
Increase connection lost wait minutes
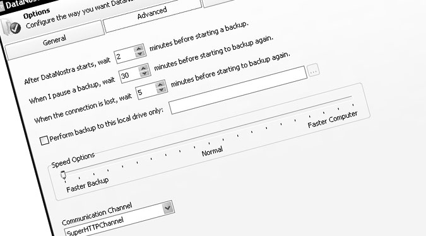[x=160, y=85]
